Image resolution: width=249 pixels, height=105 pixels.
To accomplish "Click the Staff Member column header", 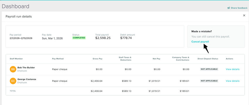I will tap(16, 59).
